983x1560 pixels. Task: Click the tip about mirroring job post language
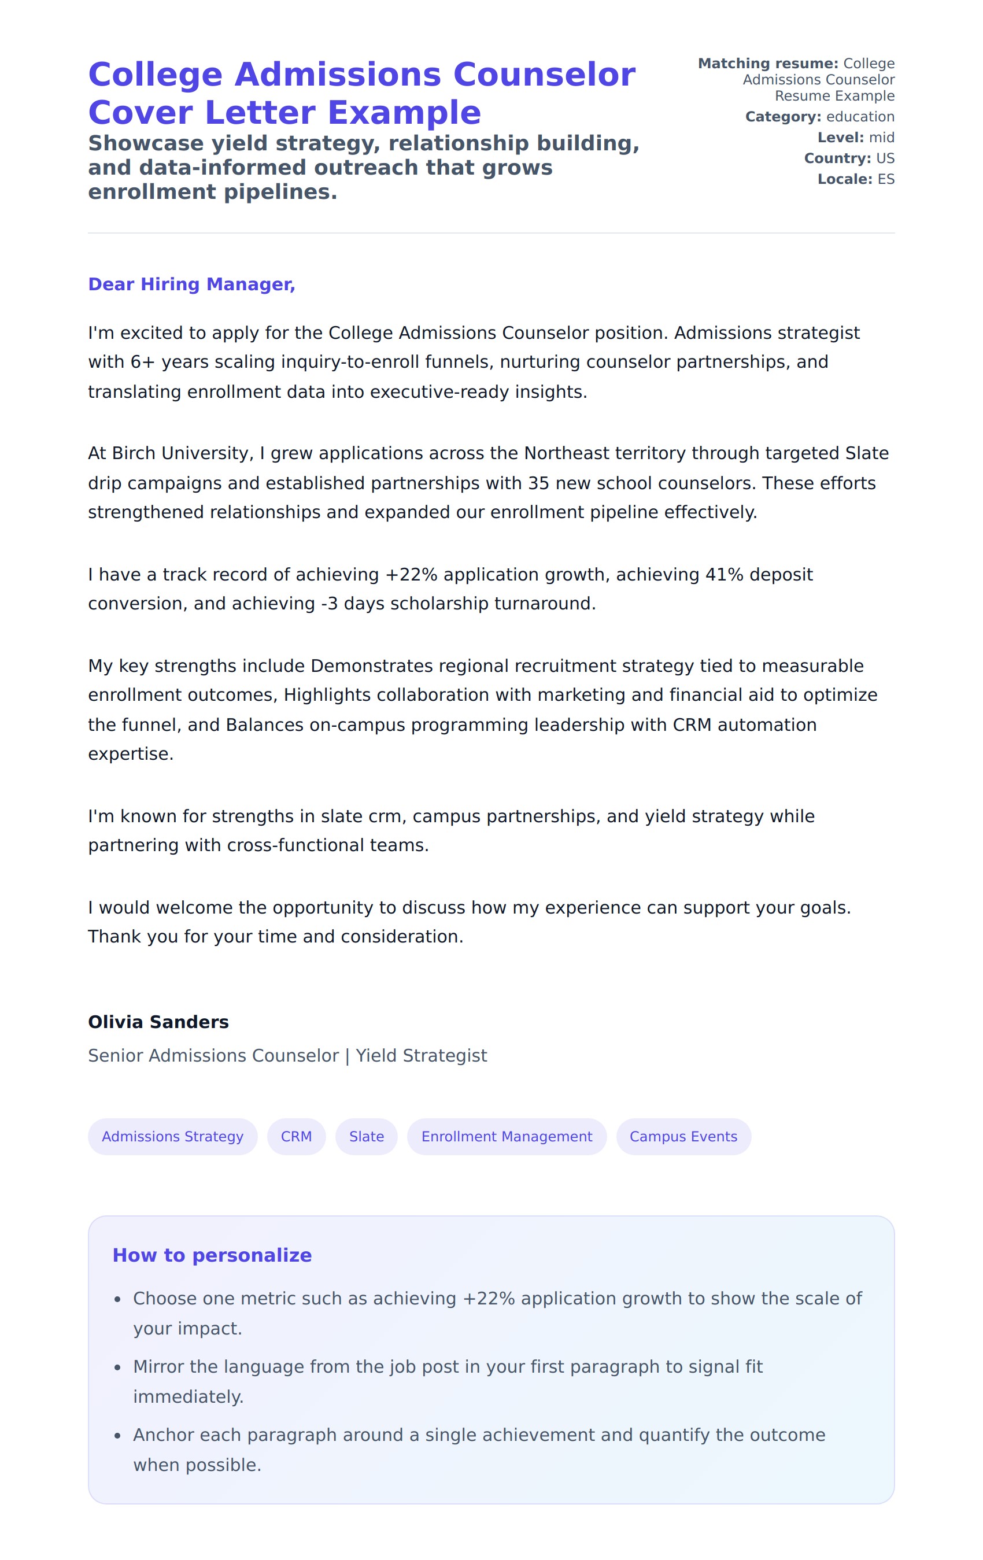447,1381
